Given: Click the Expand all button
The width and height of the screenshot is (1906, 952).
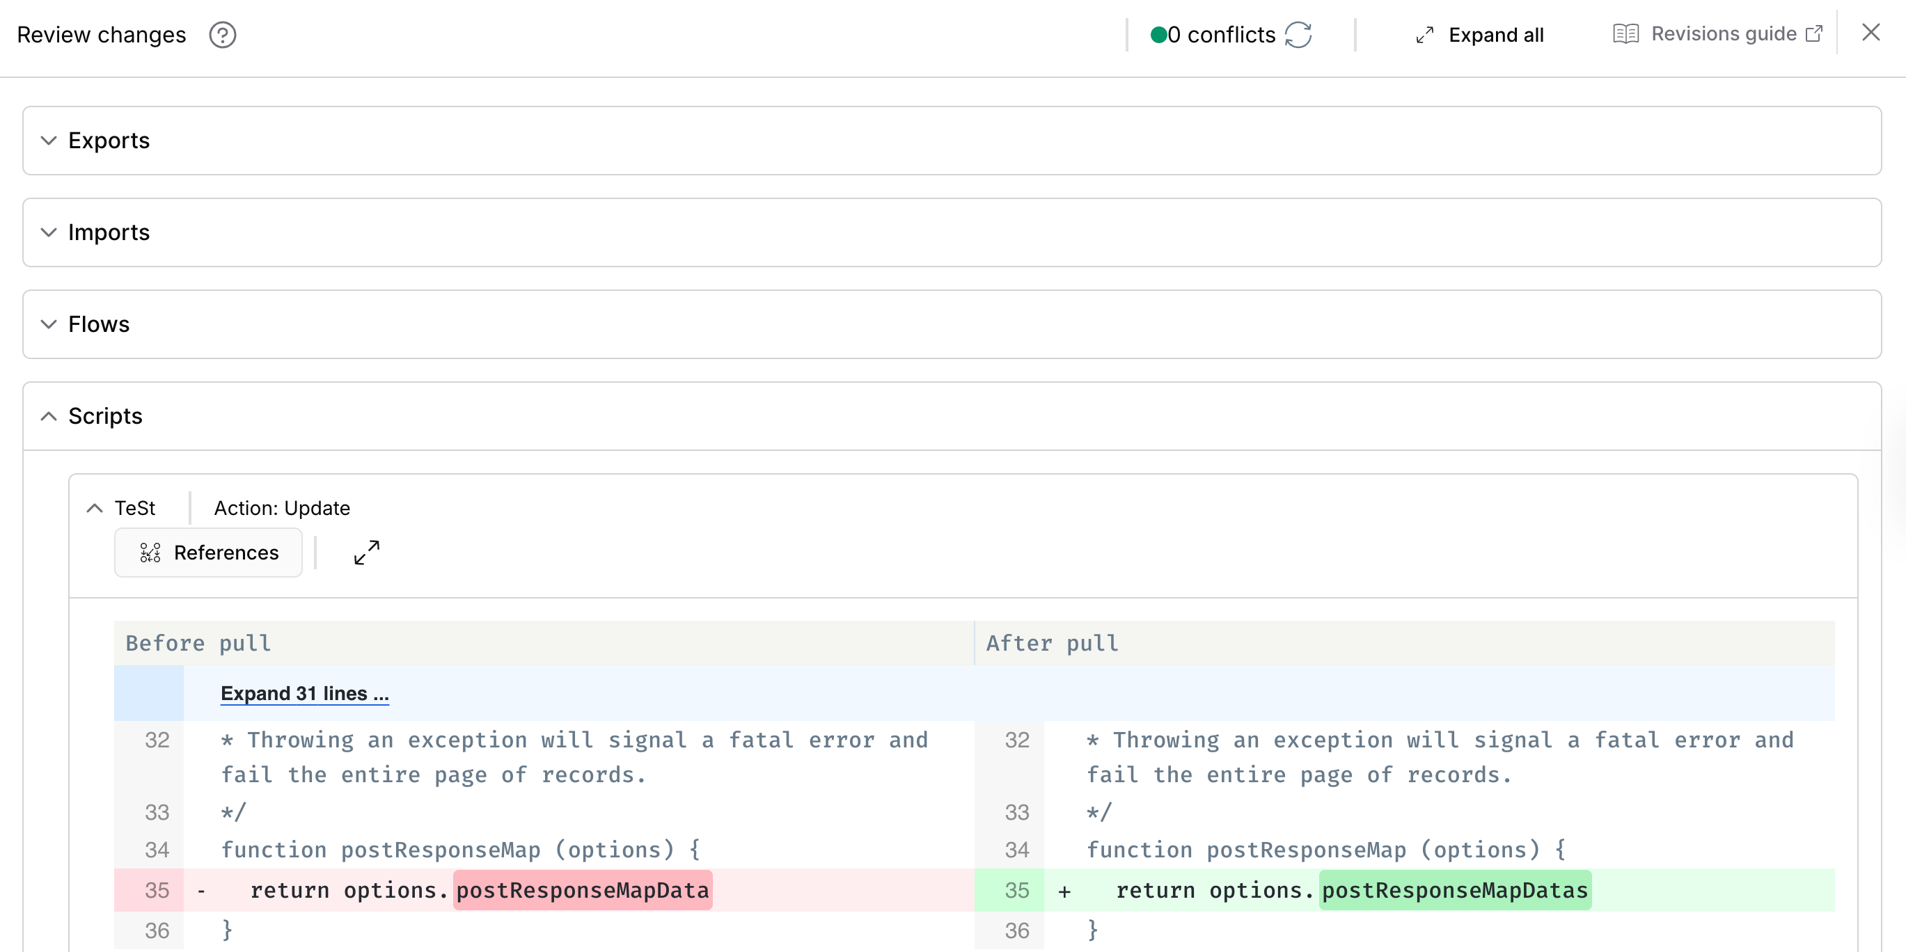Looking at the screenshot, I should 1480,35.
